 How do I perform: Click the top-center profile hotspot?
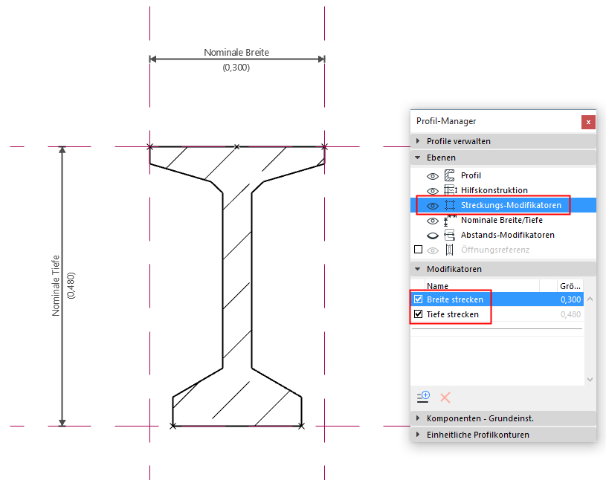[x=237, y=146]
